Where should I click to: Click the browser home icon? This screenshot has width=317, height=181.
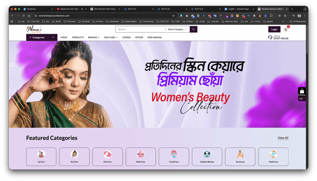(x=29, y=16)
